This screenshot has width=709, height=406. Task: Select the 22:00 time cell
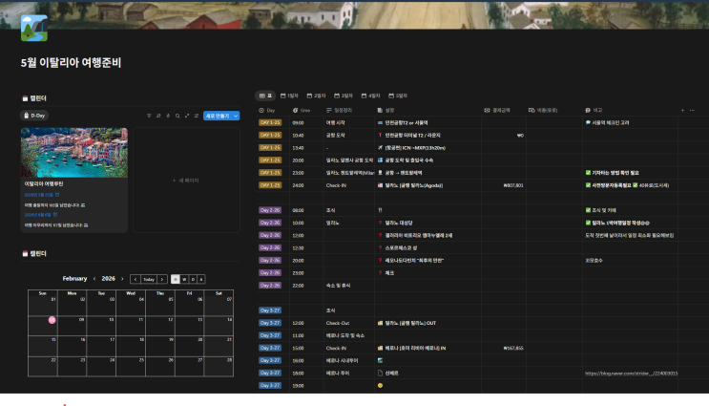point(306,286)
